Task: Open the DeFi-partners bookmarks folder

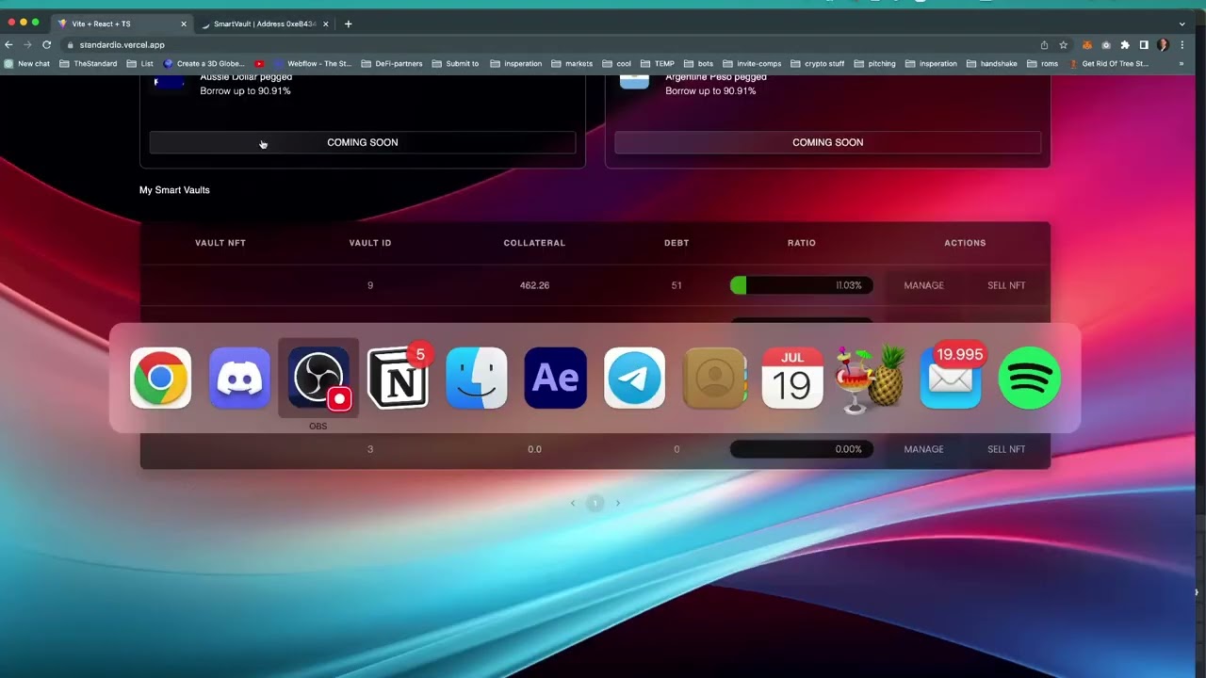Action: (392, 64)
